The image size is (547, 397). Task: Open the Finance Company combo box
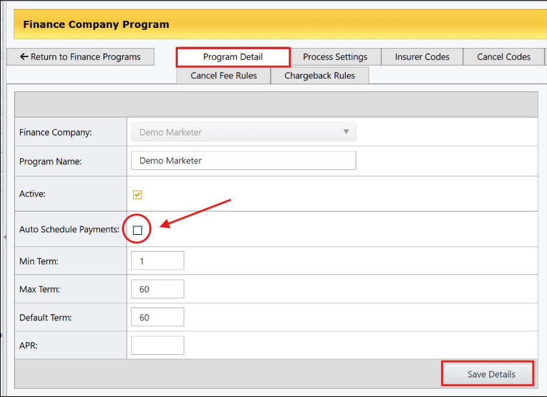pyautogui.click(x=243, y=132)
